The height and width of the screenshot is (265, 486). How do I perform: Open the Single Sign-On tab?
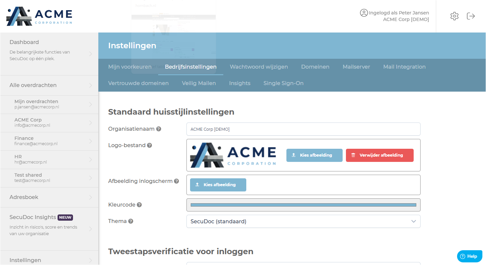point(283,83)
